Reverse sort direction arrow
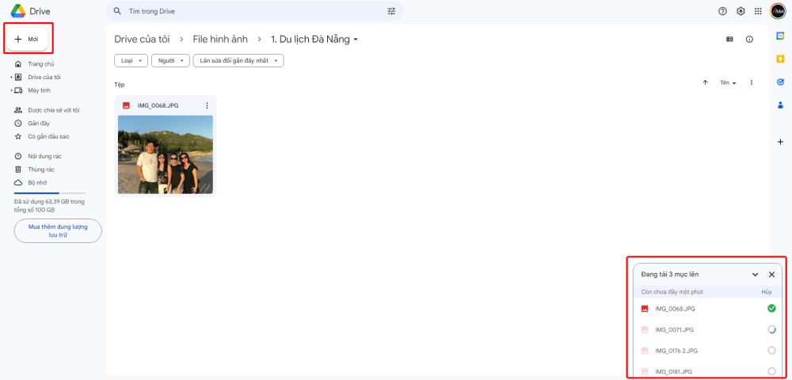 click(x=705, y=83)
